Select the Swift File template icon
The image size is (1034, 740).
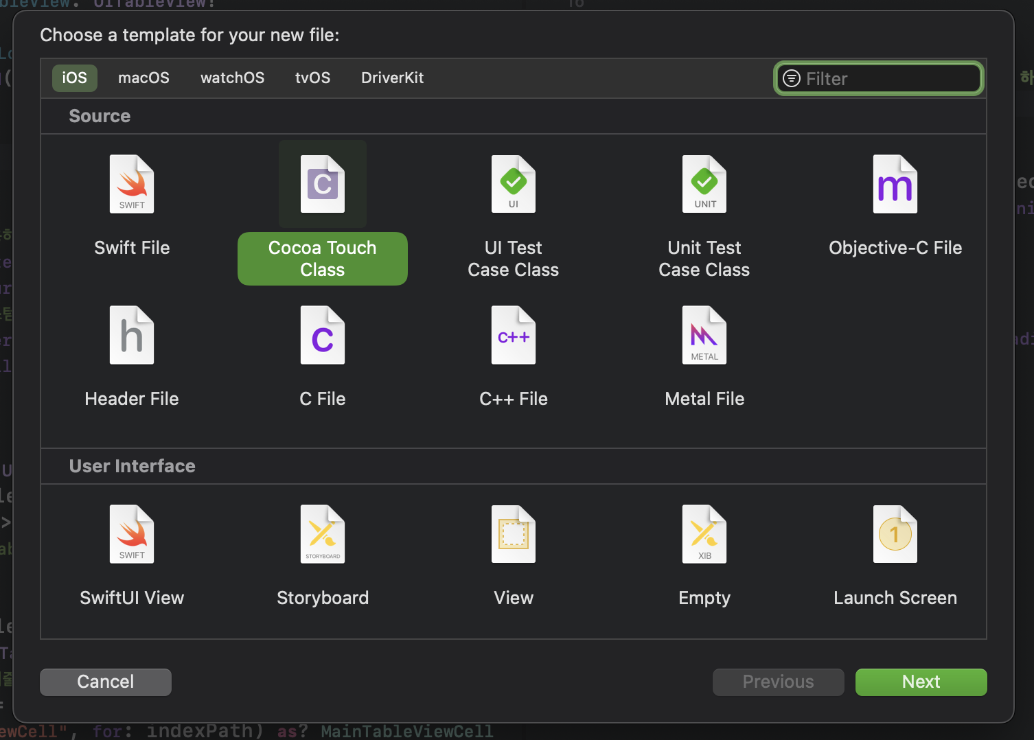(x=132, y=184)
